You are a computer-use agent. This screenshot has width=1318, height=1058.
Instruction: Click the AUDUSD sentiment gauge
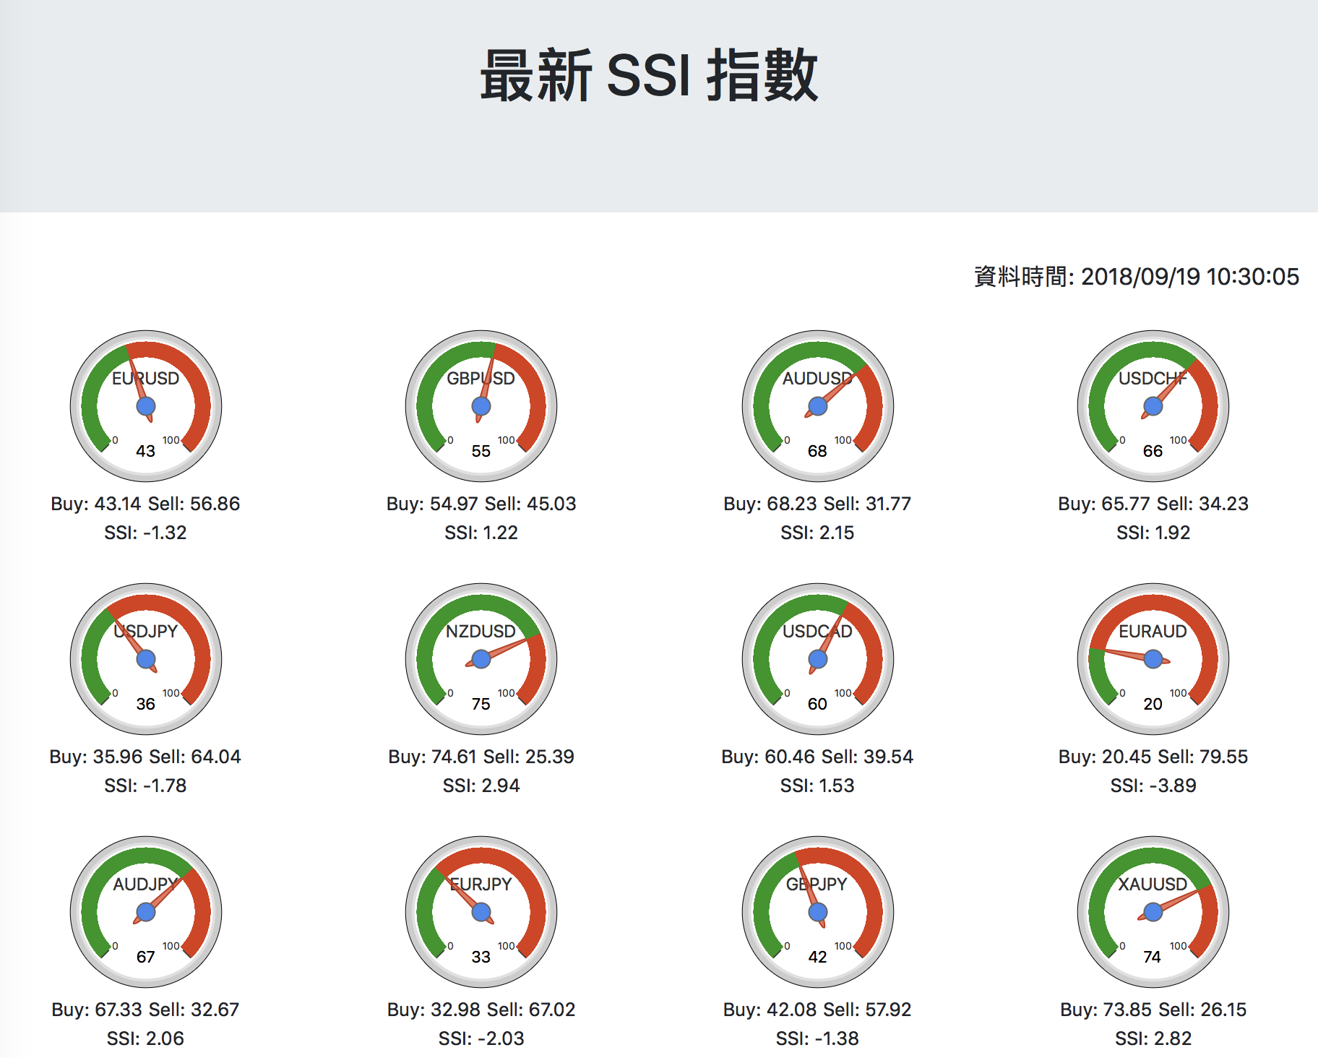point(817,406)
